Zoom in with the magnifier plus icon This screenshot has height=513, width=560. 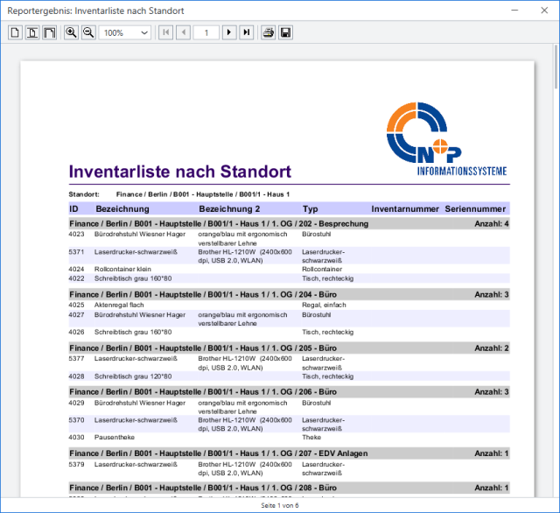click(71, 33)
